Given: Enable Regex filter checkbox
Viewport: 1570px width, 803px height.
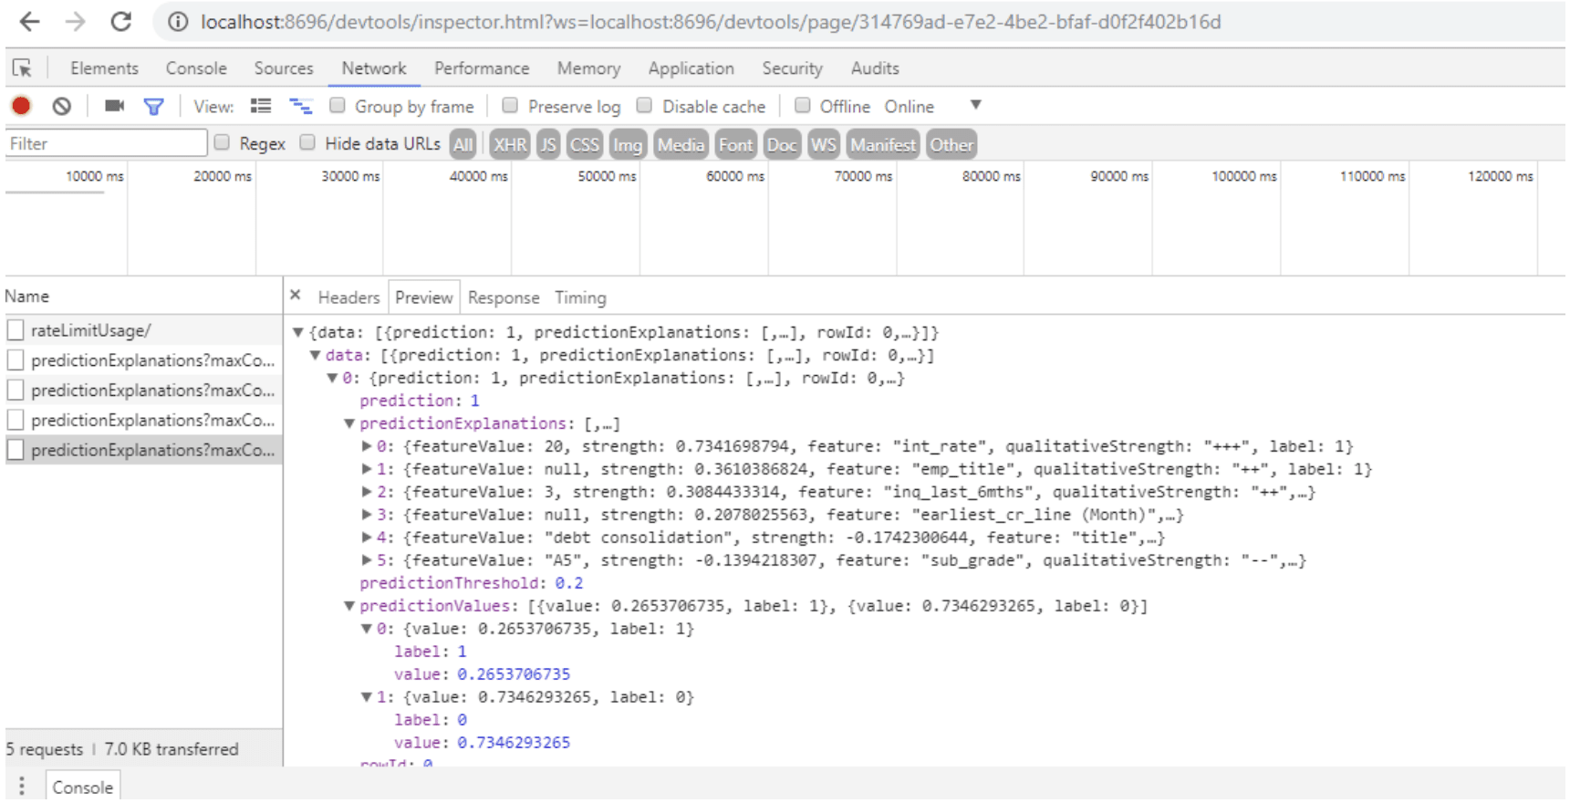Looking at the screenshot, I should [x=222, y=142].
